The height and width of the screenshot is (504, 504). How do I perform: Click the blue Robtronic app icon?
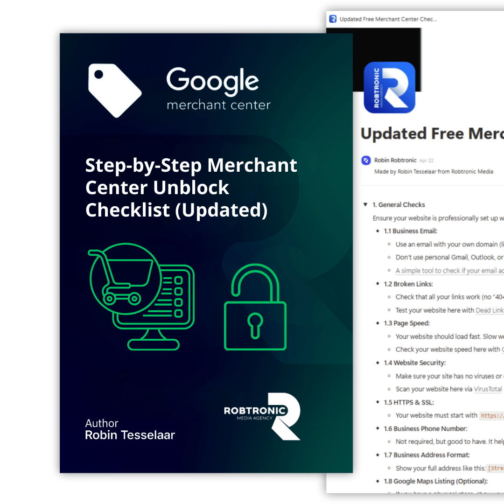click(x=389, y=88)
